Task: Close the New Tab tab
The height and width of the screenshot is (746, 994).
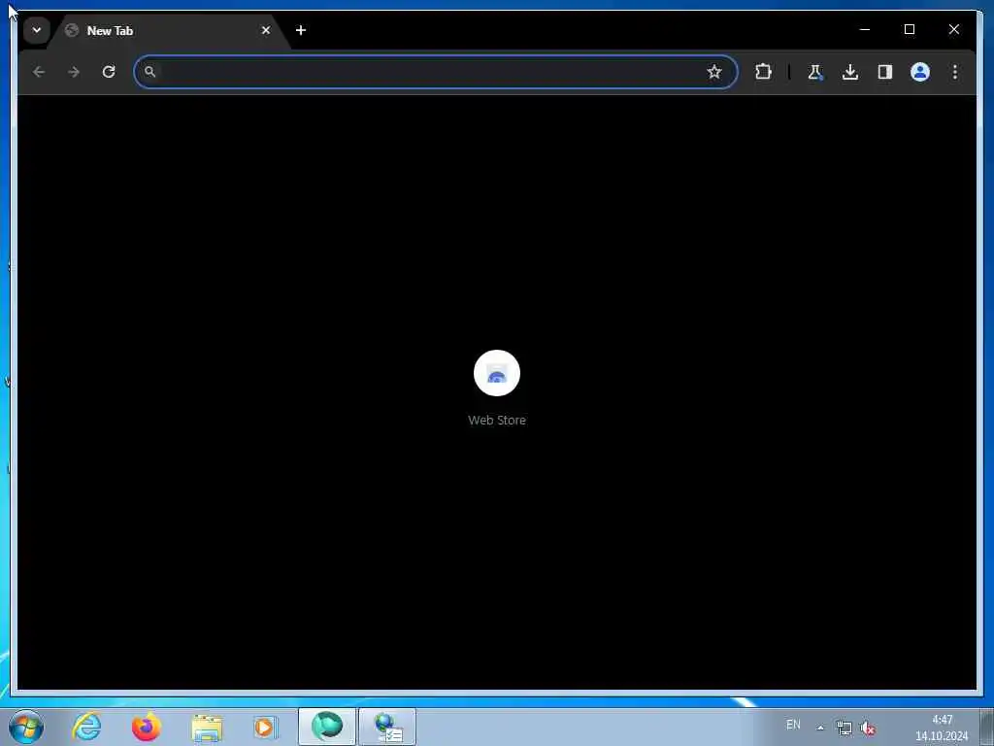Action: click(266, 30)
